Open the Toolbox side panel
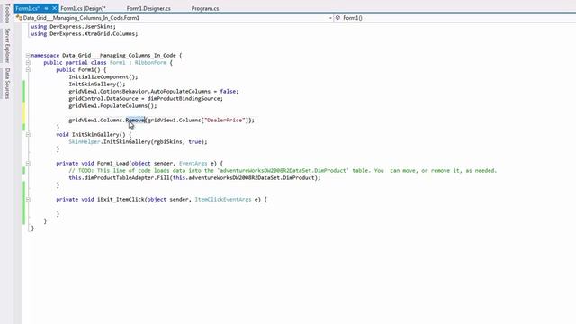This screenshot has width=576, height=324. coord(7,13)
